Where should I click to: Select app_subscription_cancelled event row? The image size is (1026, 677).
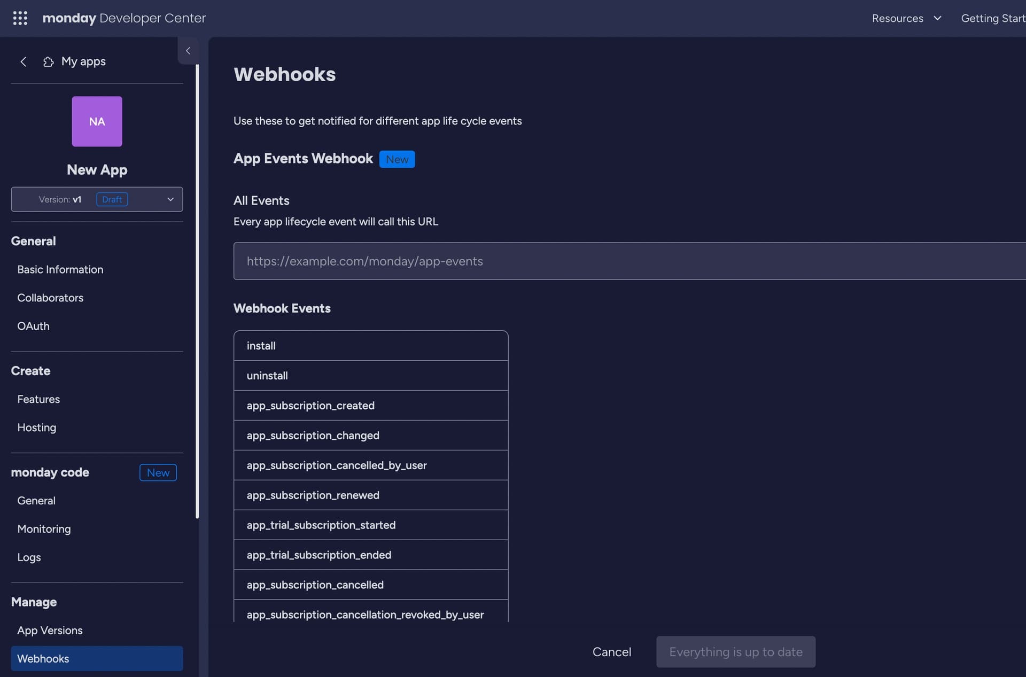pyautogui.click(x=371, y=585)
